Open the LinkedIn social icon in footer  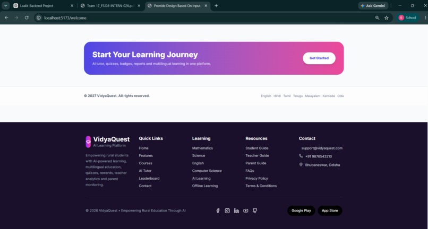tap(236, 210)
